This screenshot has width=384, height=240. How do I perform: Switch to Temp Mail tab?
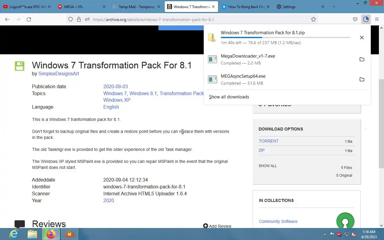(136, 7)
